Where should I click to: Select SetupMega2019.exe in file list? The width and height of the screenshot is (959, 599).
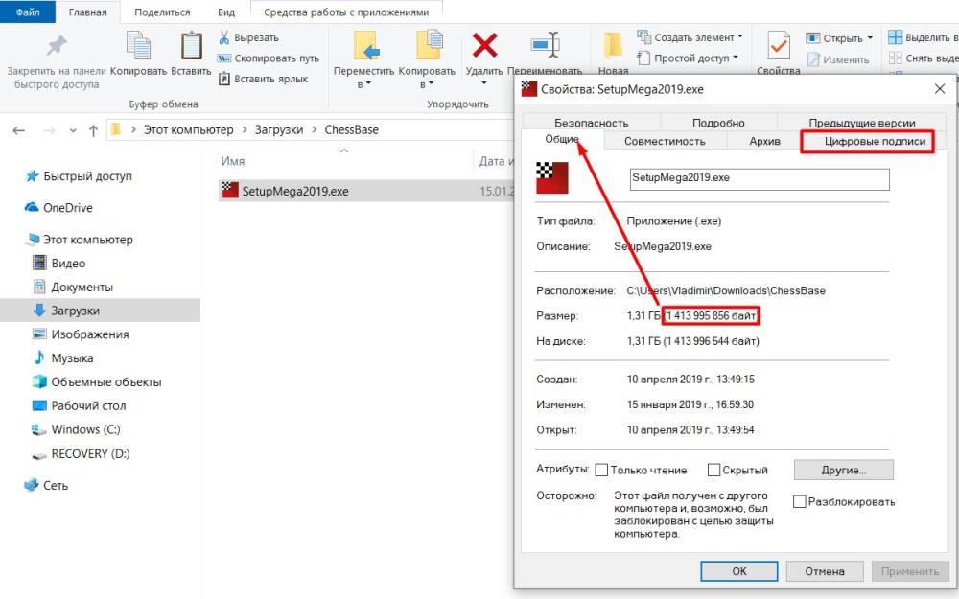click(x=367, y=191)
